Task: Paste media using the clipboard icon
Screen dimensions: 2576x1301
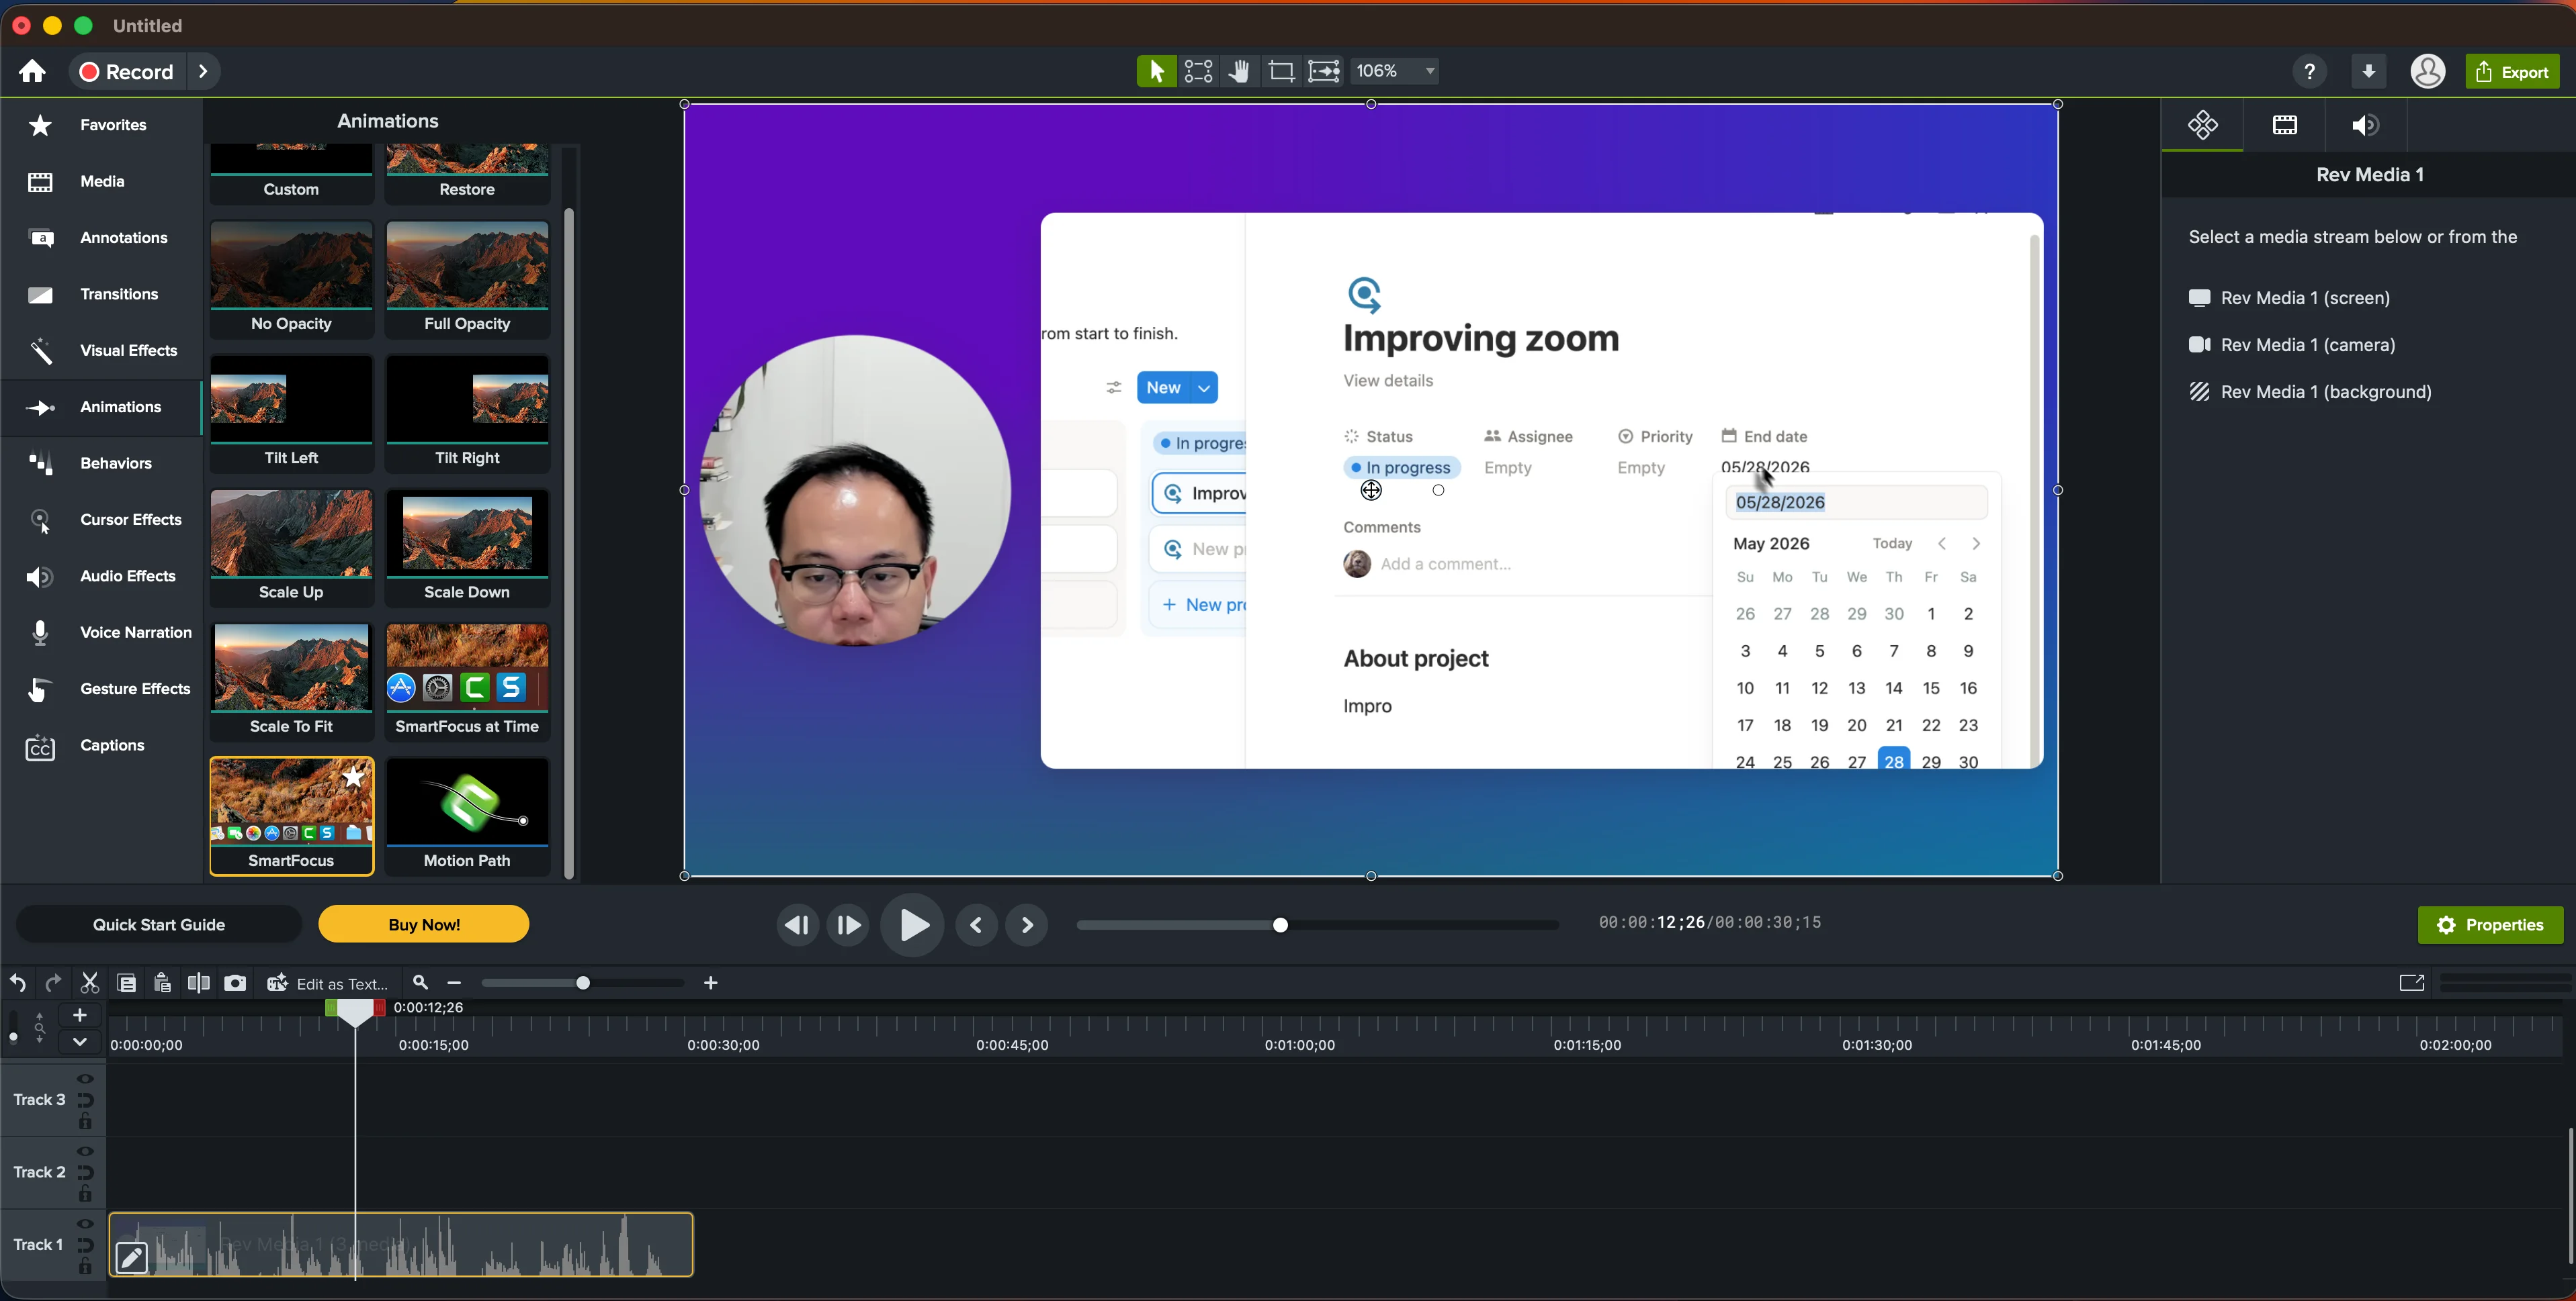Action: tap(162, 983)
